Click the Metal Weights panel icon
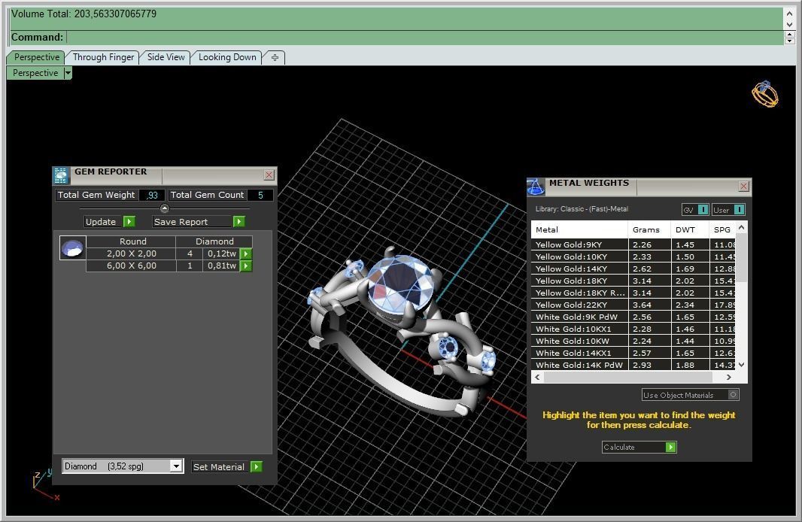This screenshot has width=802, height=522. [536, 187]
